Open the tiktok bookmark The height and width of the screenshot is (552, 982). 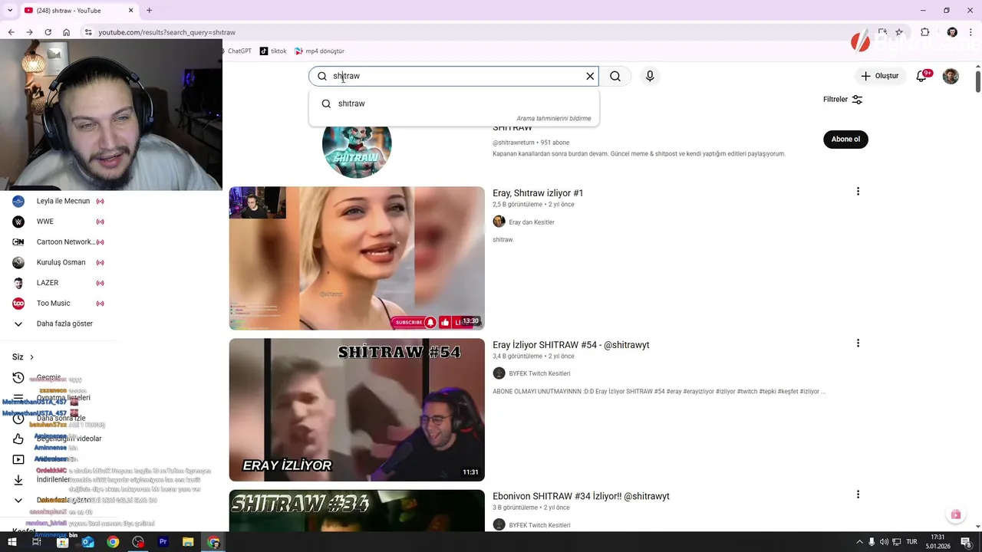(273, 51)
